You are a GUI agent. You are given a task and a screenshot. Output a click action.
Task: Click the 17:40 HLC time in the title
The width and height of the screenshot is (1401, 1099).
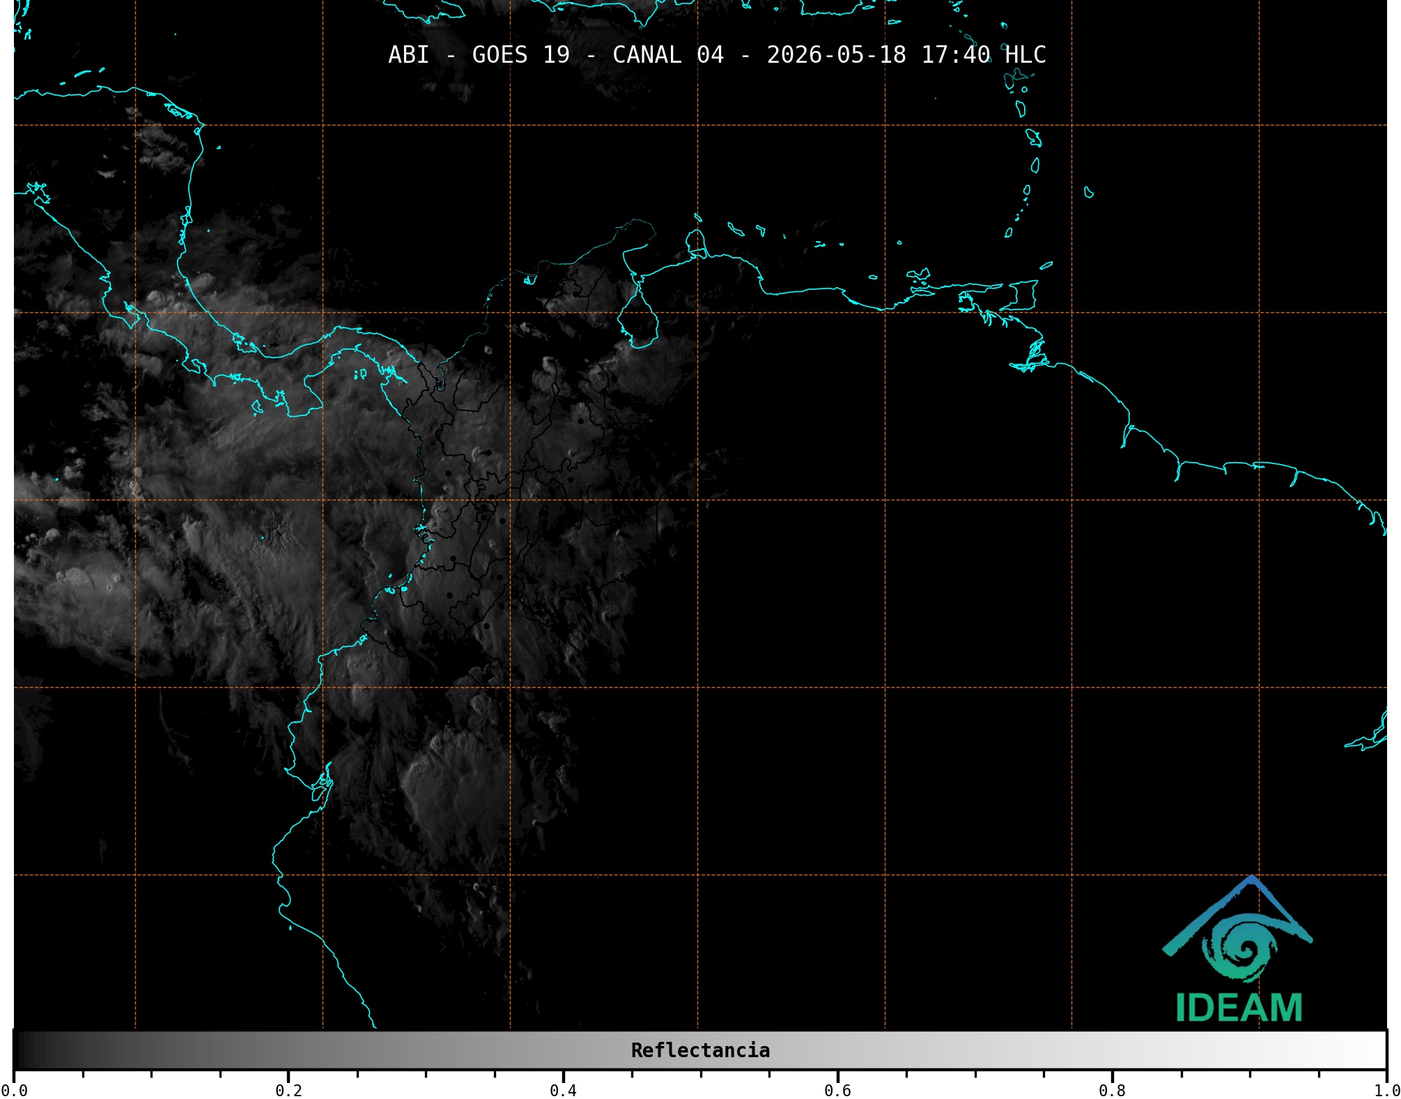(x=984, y=54)
